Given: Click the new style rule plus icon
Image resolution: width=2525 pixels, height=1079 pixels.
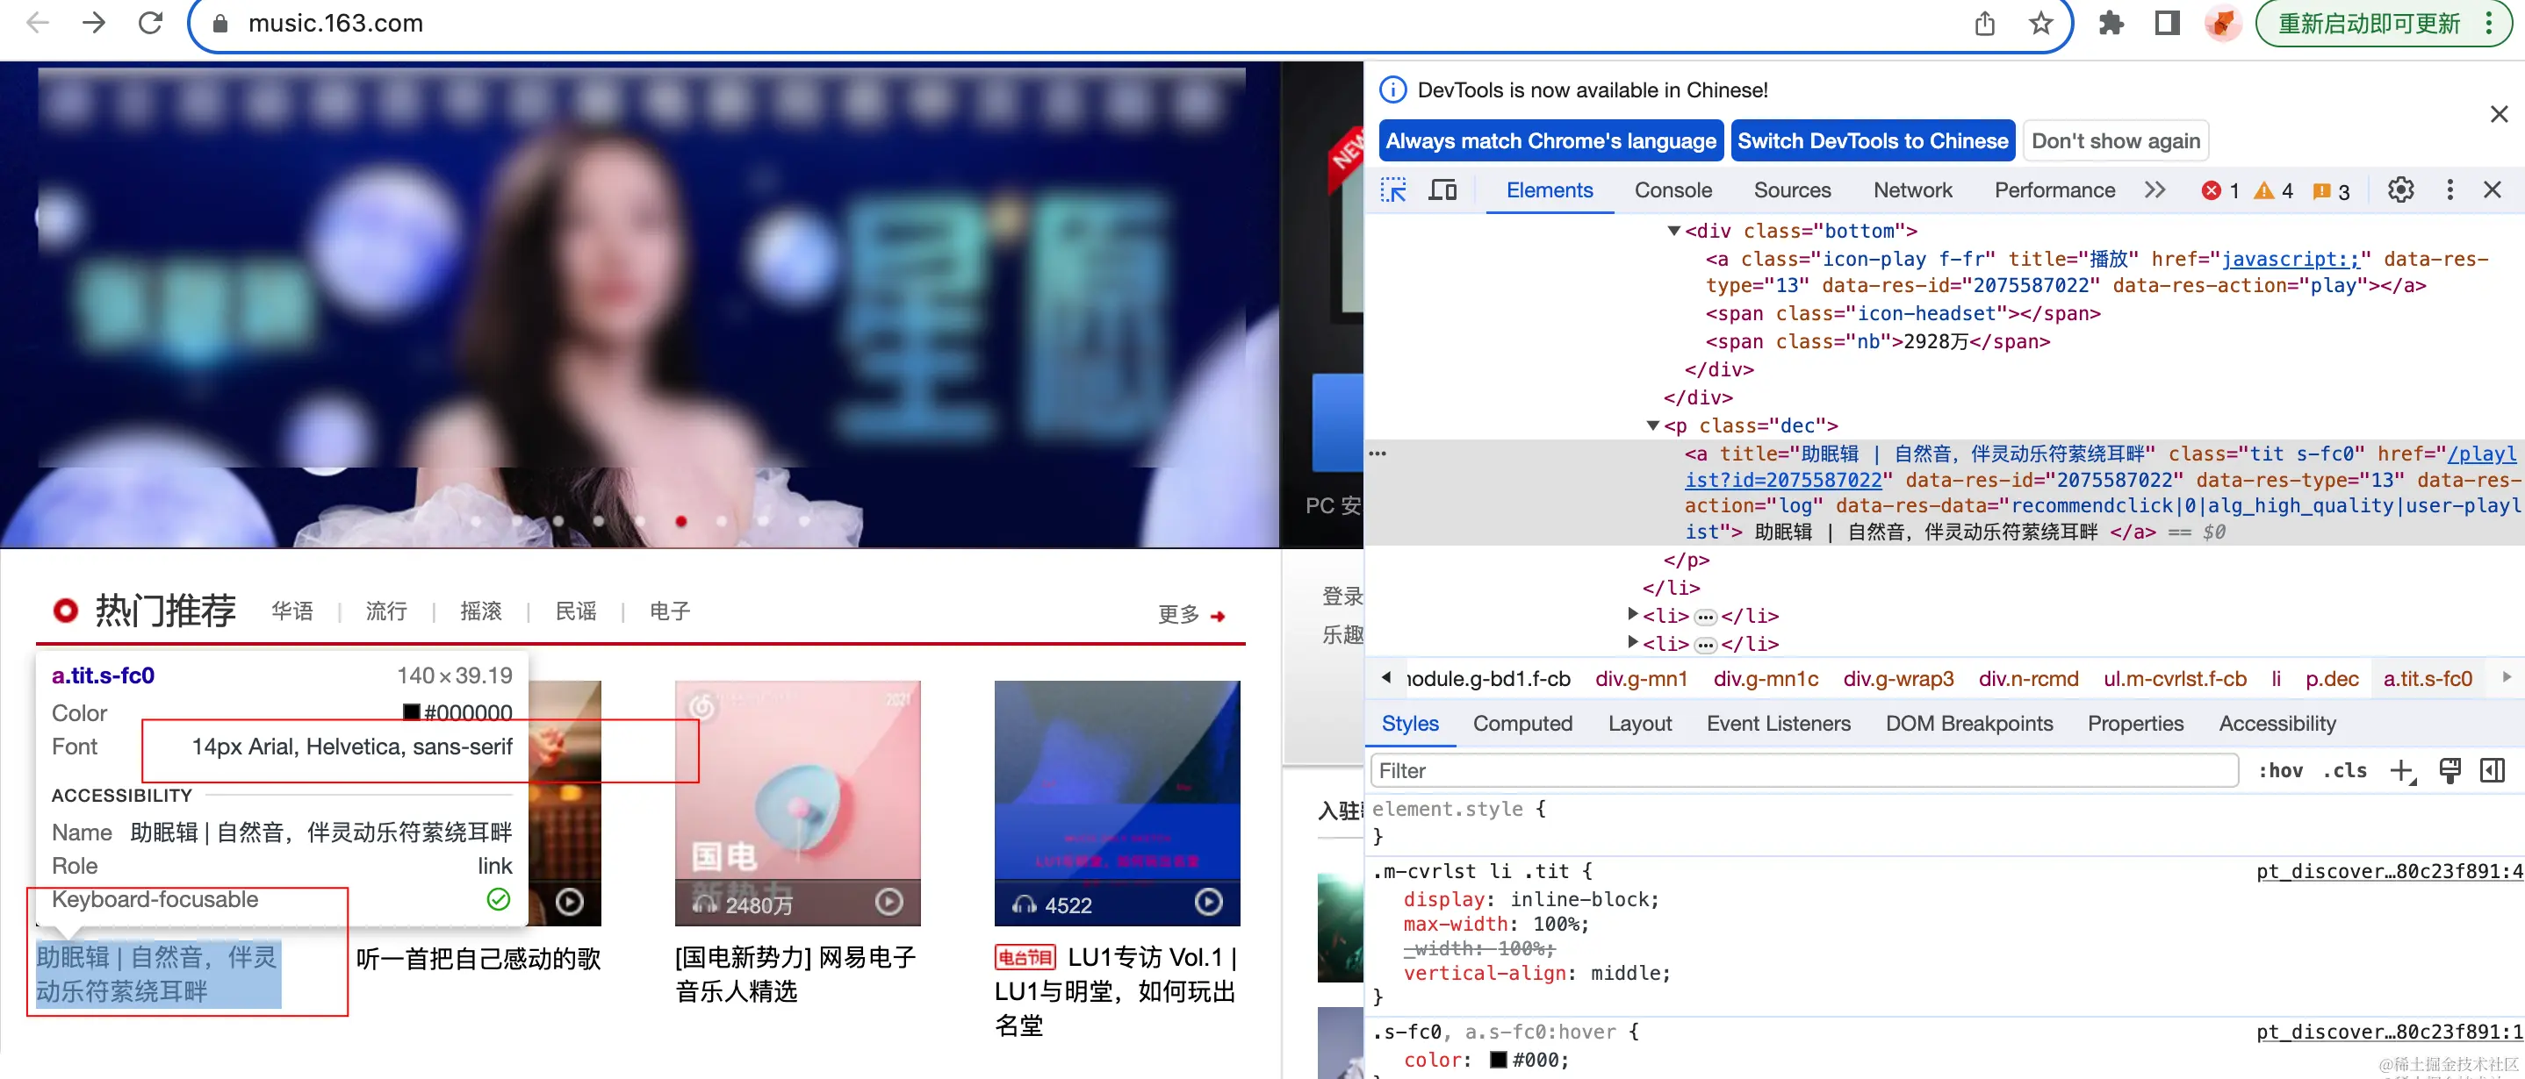Looking at the screenshot, I should [2402, 770].
